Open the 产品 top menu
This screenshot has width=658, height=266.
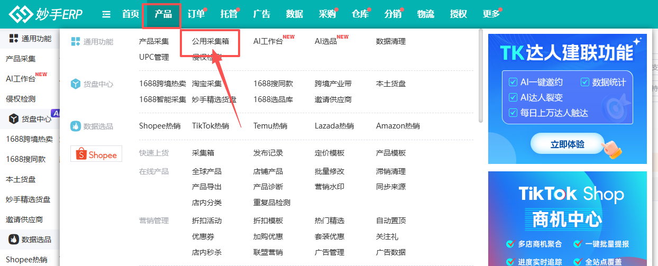163,14
